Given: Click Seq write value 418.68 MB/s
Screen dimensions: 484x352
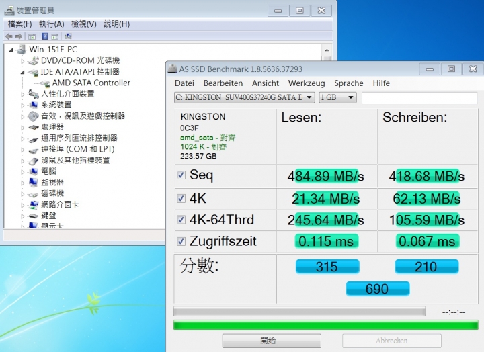Looking at the screenshot, I should pyautogui.click(x=427, y=176).
